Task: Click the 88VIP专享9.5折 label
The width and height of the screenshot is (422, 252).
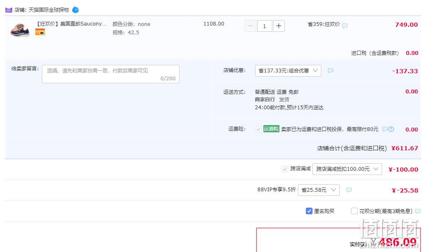Action: tap(276, 189)
